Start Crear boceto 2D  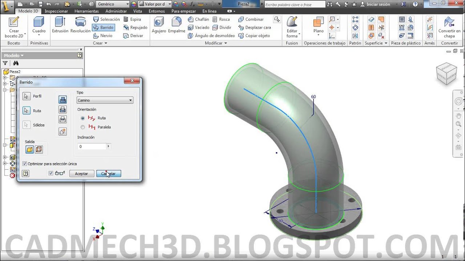pyautogui.click(x=14, y=27)
